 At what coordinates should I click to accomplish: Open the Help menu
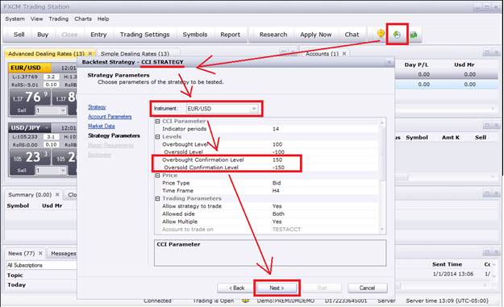[x=103, y=19]
